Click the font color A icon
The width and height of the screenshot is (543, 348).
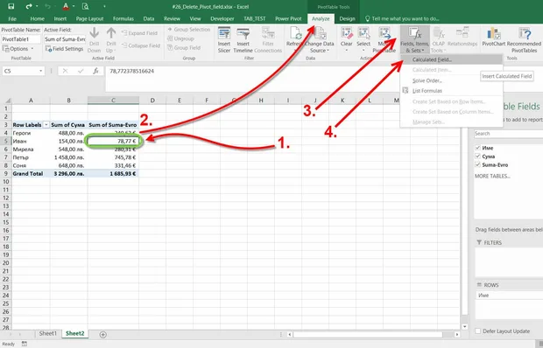click(x=66, y=6)
